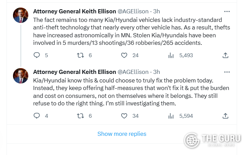Share the second tweet via share icon
The image size is (247, 155).
225,116
